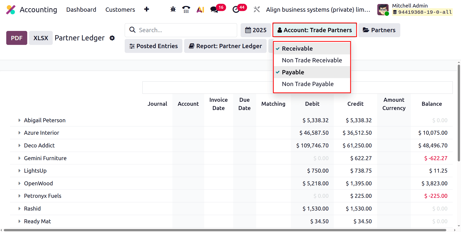The height and width of the screenshot is (232, 461).
Task: Open the 2025 date filter dropdown
Action: pyautogui.click(x=256, y=30)
